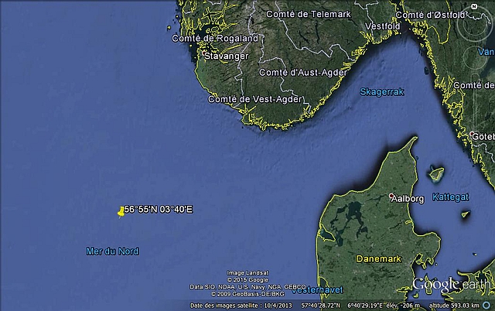
Task: Click the Mer du Nord label
Action: click(112, 251)
